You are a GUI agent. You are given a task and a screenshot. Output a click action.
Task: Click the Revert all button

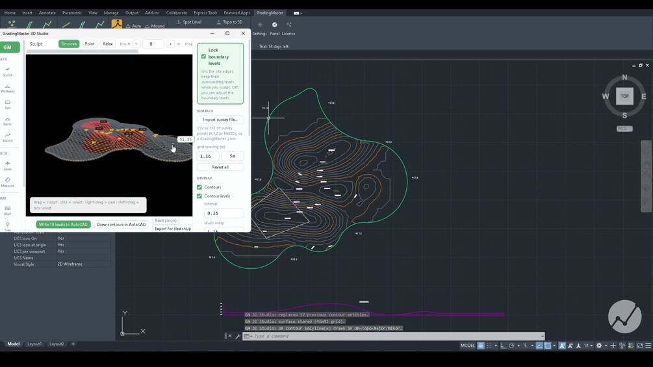[x=220, y=167]
